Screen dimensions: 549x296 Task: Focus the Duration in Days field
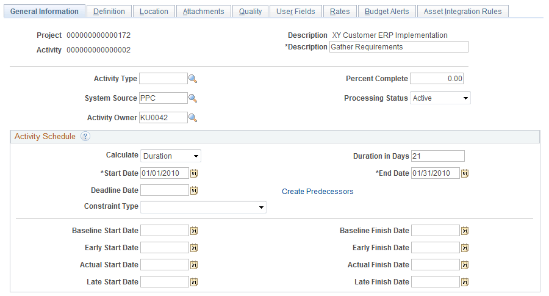coord(438,156)
